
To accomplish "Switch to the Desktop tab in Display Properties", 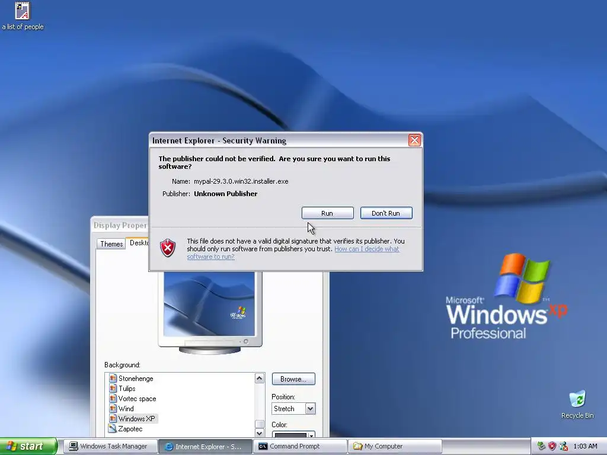I will tap(138, 242).
